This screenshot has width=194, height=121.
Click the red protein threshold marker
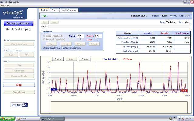click(185, 90)
